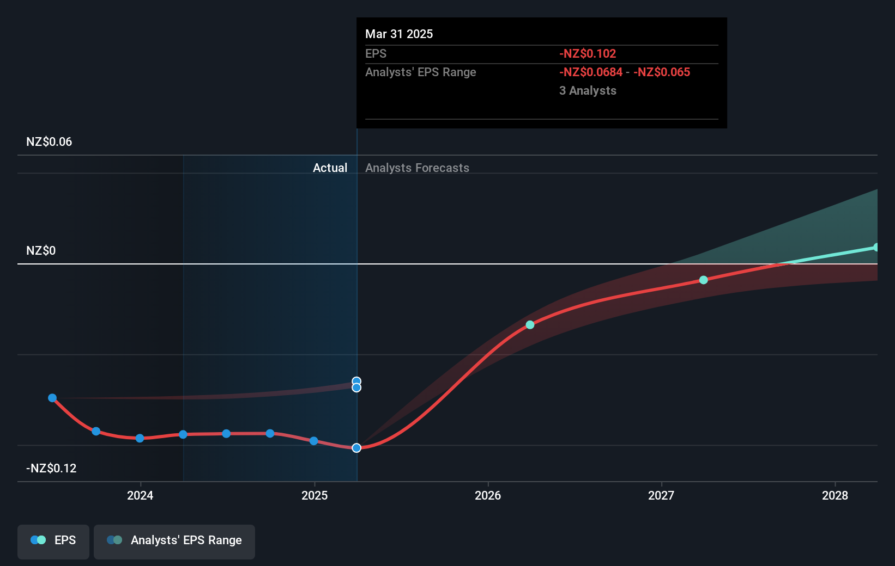Select the blue March 2025 EPS data point
895x566 pixels.
point(356,448)
